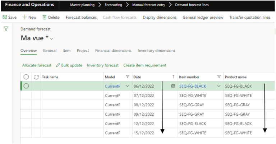Expand the Ma vue view selector
This screenshot has height=144, width=276.
coord(52,39)
